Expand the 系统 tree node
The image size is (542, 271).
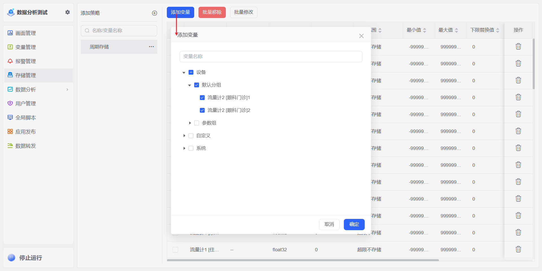pyautogui.click(x=184, y=148)
